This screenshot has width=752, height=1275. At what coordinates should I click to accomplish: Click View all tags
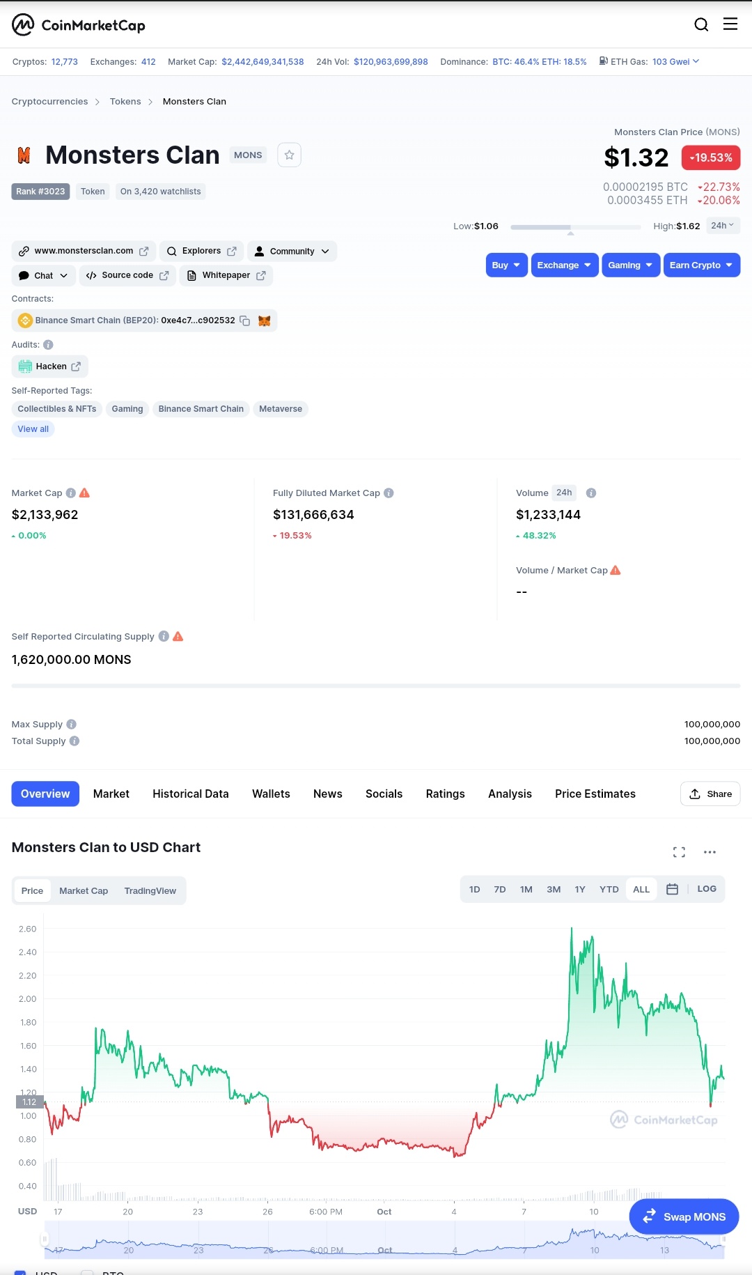[x=33, y=429]
